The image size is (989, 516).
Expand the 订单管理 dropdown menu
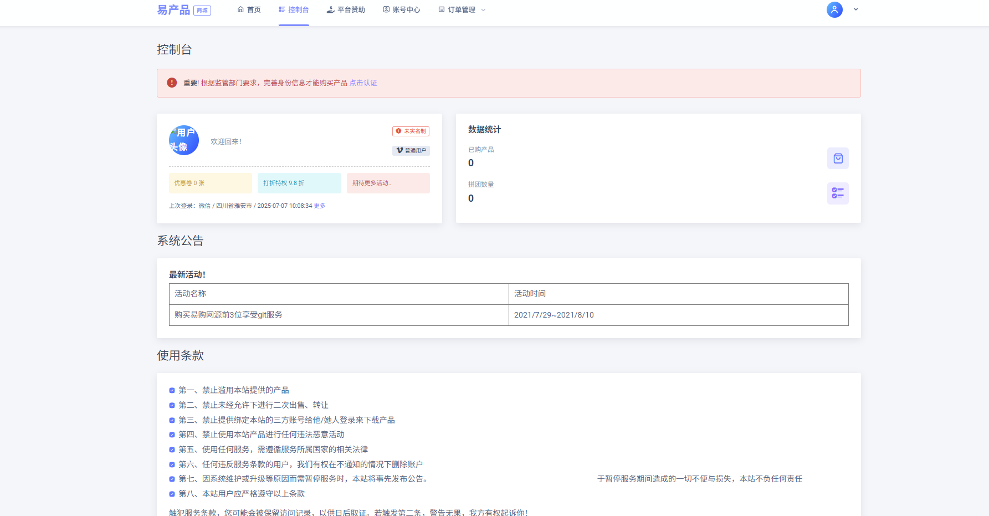coord(462,10)
